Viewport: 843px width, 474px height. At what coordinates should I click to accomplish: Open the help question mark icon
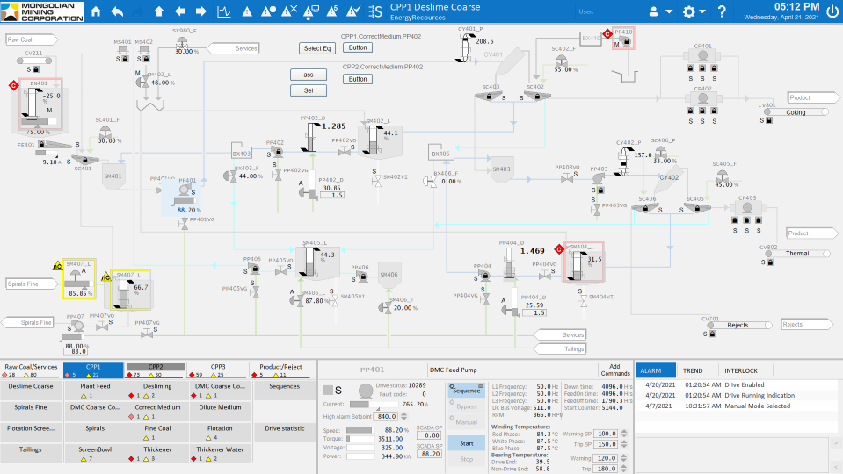click(722, 11)
